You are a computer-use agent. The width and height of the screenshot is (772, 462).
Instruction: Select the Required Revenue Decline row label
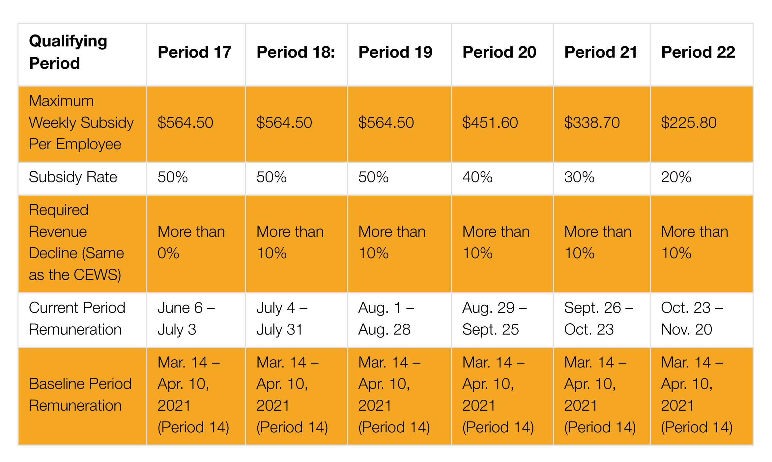click(76, 242)
